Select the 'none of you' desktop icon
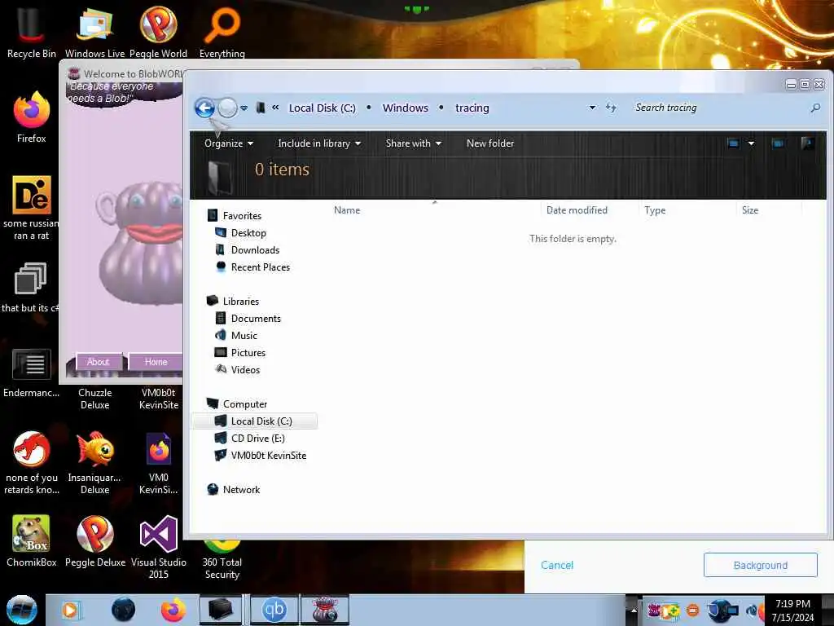Image resolution: width=834 pixels, height=626 pixels. point(32,463)
